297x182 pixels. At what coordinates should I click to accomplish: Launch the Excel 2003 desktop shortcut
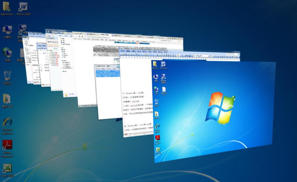(x=7, y=170)
